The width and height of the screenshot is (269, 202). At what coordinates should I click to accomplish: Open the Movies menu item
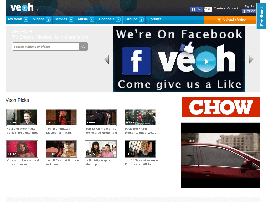click(61, 19)
